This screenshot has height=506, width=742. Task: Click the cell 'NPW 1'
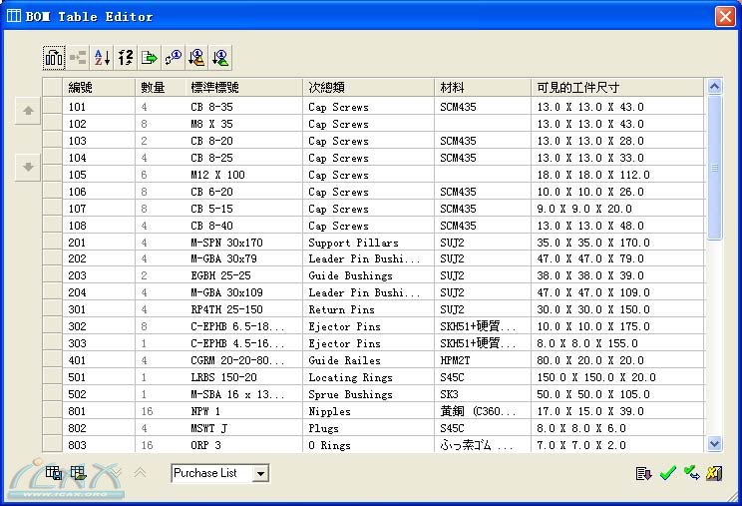(243, 411)
